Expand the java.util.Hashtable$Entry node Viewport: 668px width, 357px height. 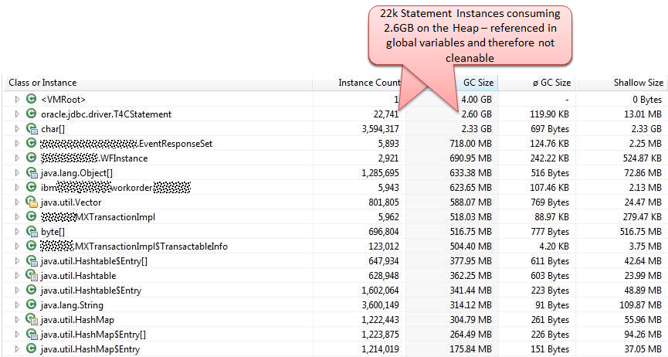(x=17, y=290)
